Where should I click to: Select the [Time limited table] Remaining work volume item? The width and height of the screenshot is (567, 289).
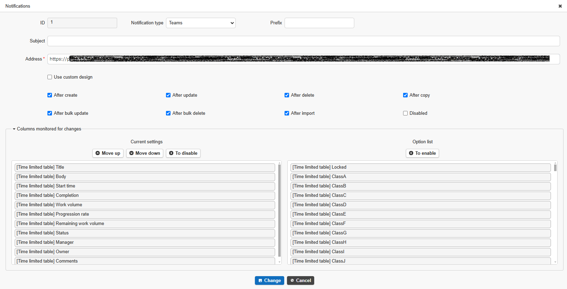[x=145, y=224]
